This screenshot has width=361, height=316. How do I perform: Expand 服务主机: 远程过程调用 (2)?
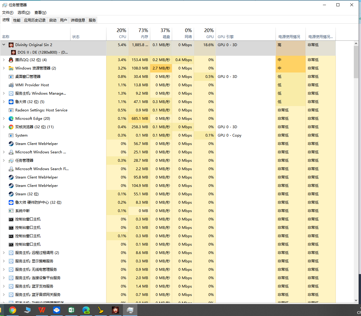click(4, 253)
